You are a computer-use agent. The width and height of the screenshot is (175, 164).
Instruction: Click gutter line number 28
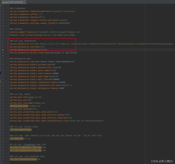[x=3, y=50]
